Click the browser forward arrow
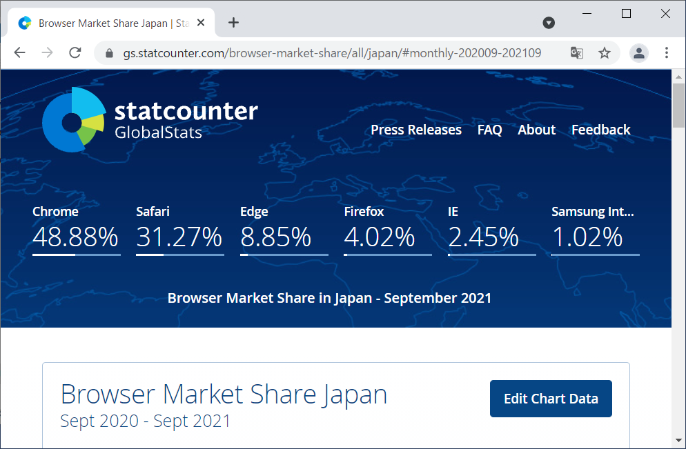This screenshot has width=686, height=449. pyautogui.click(x=47, y=53)
